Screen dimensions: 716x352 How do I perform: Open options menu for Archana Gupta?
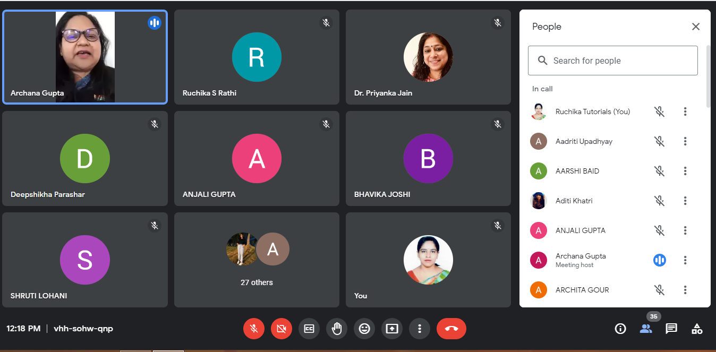click(685, 260)
